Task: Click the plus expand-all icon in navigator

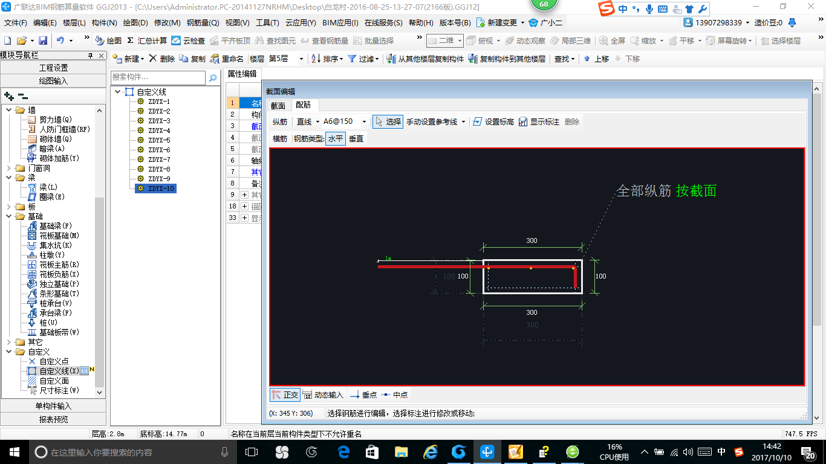Action: click(9, 95)
